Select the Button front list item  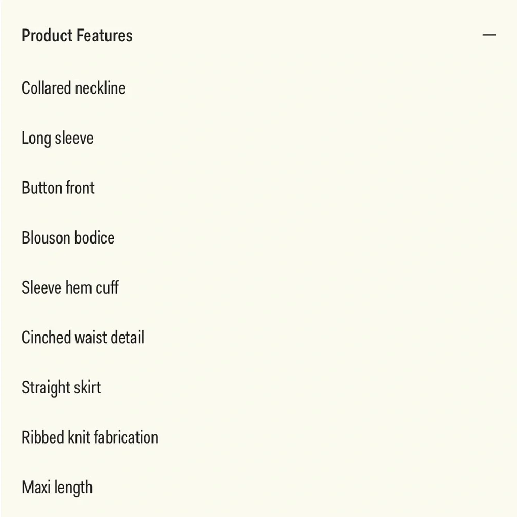[x=58, y=188]
